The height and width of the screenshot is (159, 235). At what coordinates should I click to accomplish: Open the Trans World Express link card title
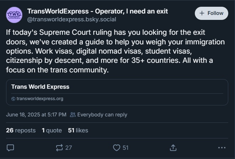pos(40,87)
